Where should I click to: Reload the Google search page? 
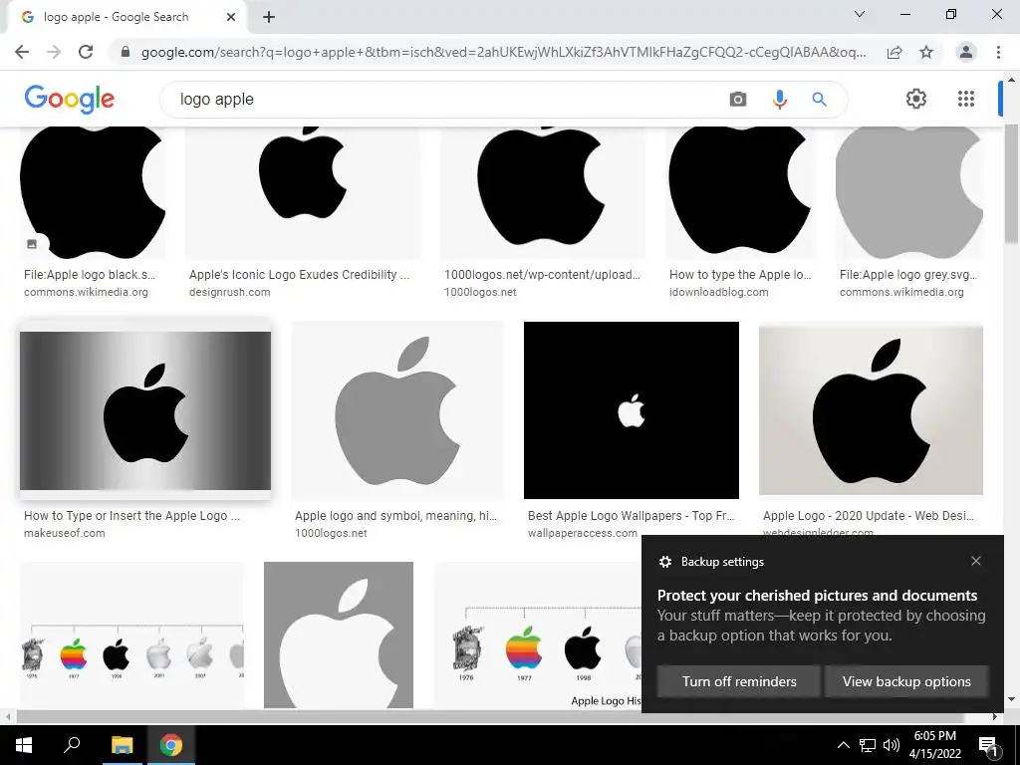coord(86,52)
